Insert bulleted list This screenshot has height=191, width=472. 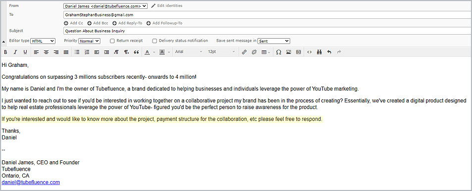(x=77, y=52)
